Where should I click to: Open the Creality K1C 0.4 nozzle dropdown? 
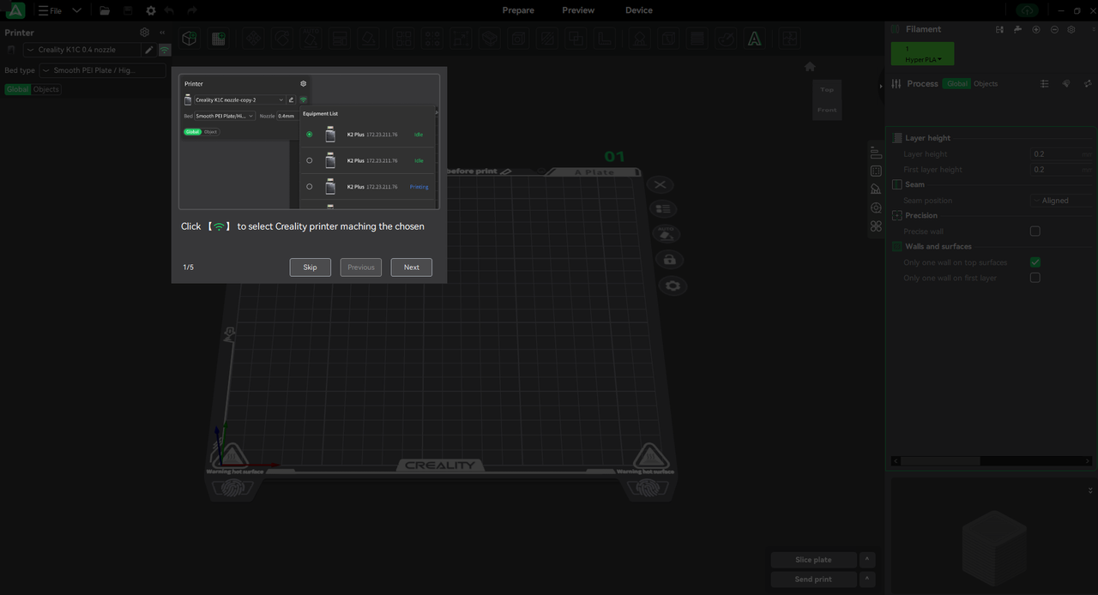[81, 50]
